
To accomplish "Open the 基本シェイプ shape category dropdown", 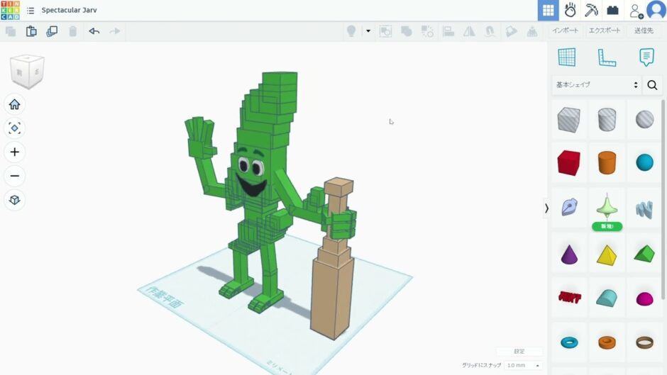I will click(596, 85).
